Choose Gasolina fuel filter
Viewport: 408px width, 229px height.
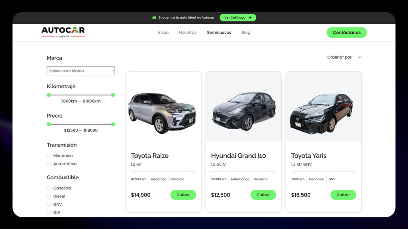click(49, 188)
